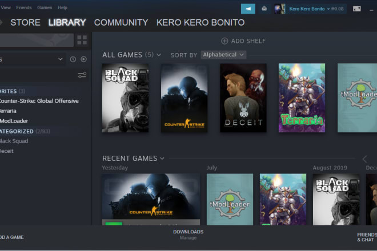Open the Alphabetical sort dropdown
The width and height of the screenshot is (377, 251).
pos(223,55)
